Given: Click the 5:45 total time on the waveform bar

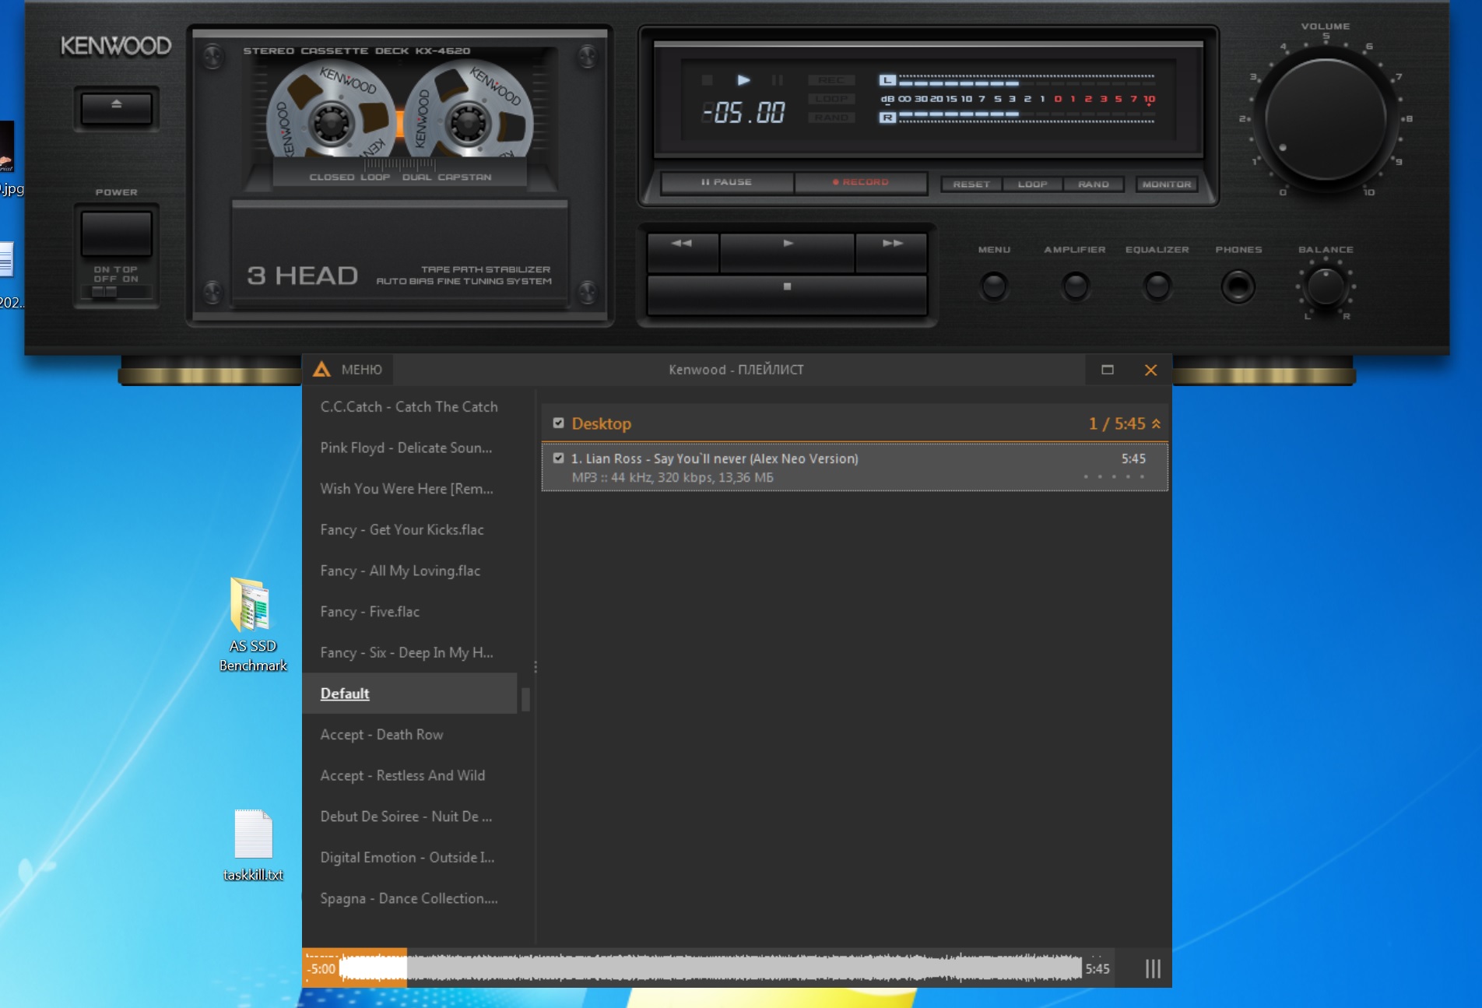Looking at the screenshot, I should [x=1097, y=969].
